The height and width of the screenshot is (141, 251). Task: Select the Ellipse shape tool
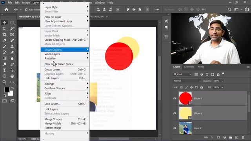pos(4,76)
